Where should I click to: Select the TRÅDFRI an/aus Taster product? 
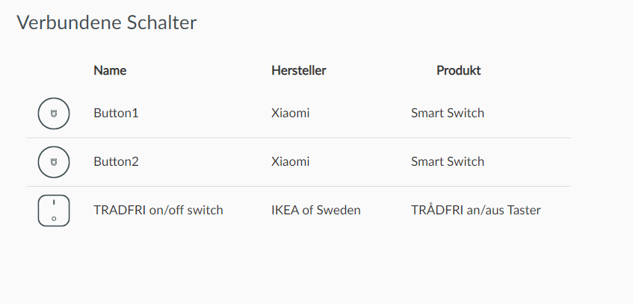point(475,211)
